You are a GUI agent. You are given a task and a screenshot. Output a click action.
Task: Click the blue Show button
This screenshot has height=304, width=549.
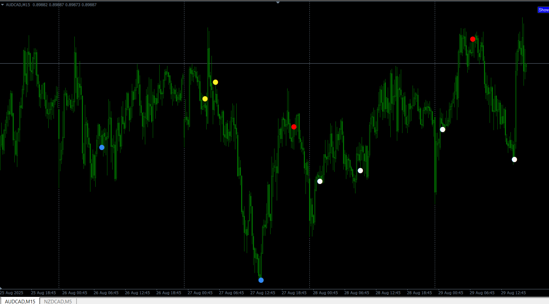coord(543,10)
